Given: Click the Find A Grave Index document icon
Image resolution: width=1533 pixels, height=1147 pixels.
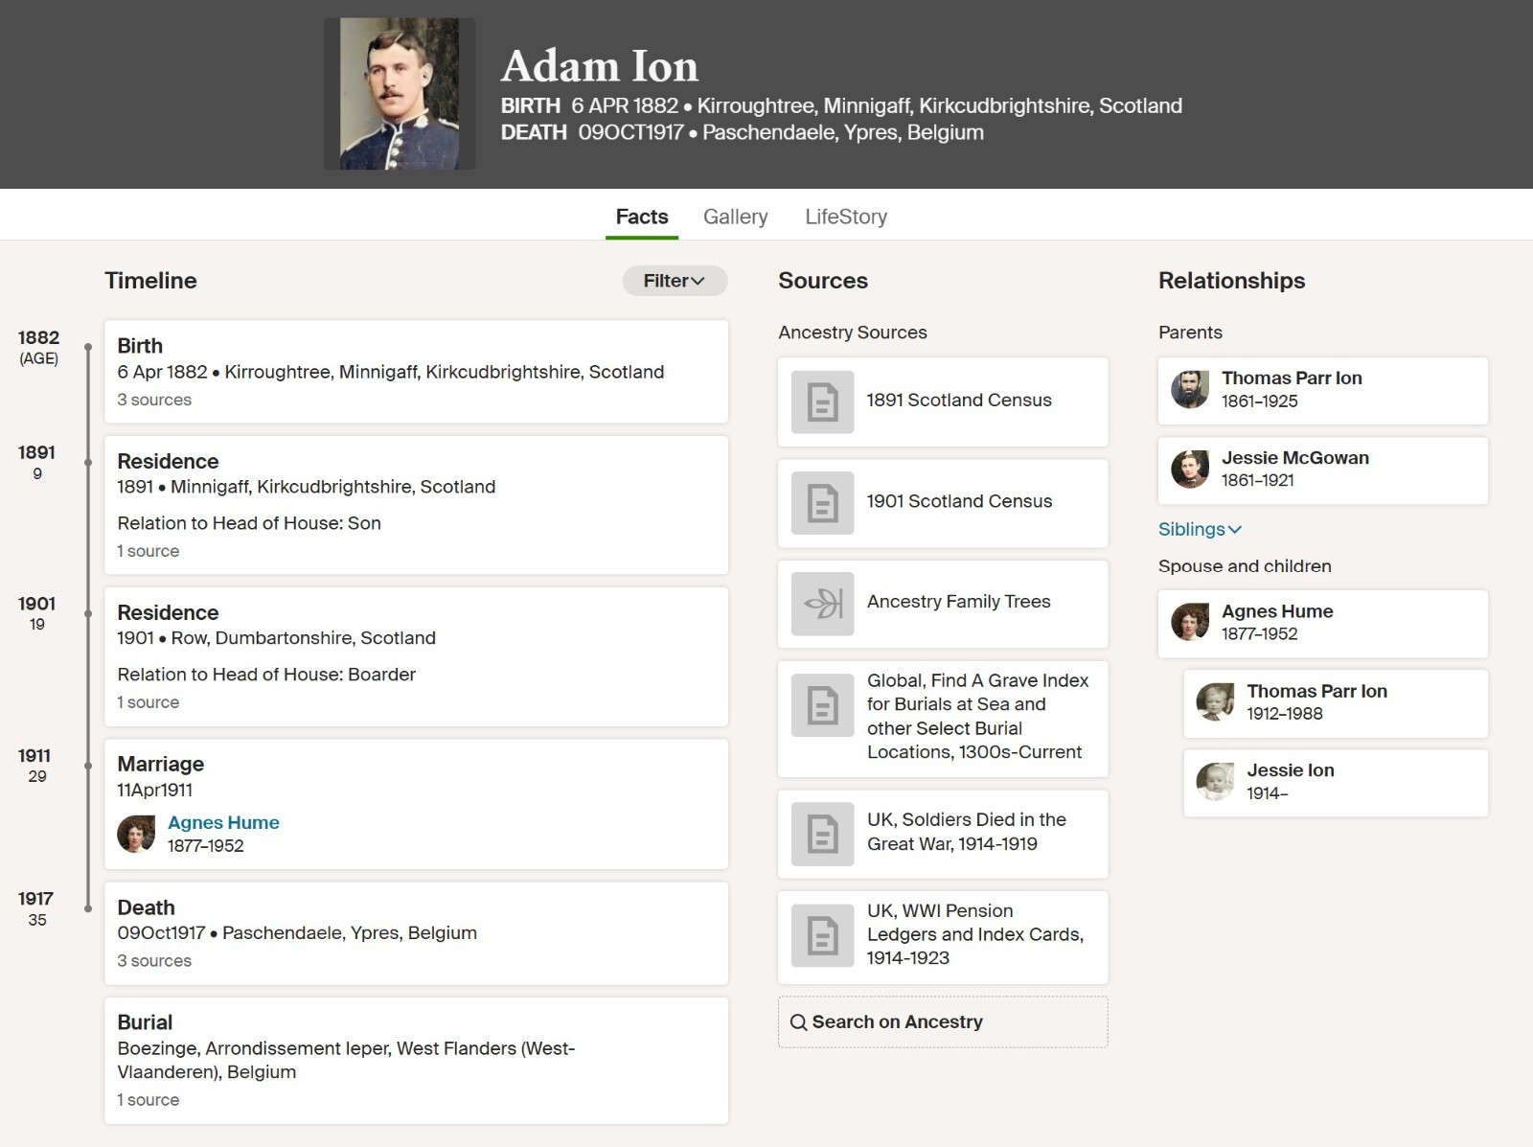Looking at the screenshot, I should (822, 705).
